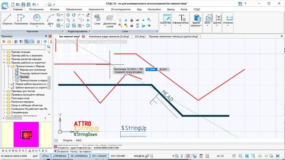Viewport: 285px width, 160px height.
Task: Click the Примеры search input field
Action: point(23,47)
